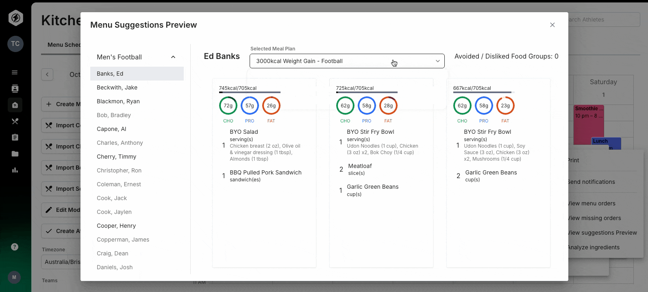Screen dimensions: 648x292
Task: Click the 57g PRO ring indicator
Action: [x=250, y=106]
